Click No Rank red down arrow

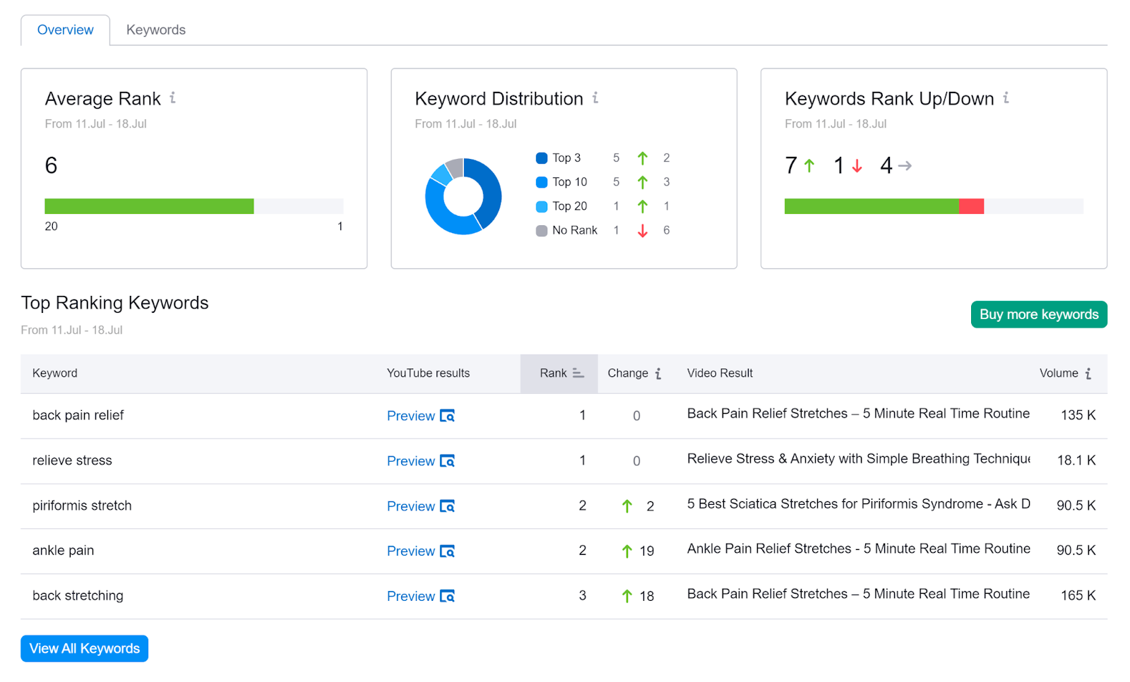click(643, 231)
